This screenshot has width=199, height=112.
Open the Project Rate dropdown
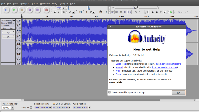[x=12, y=108]
